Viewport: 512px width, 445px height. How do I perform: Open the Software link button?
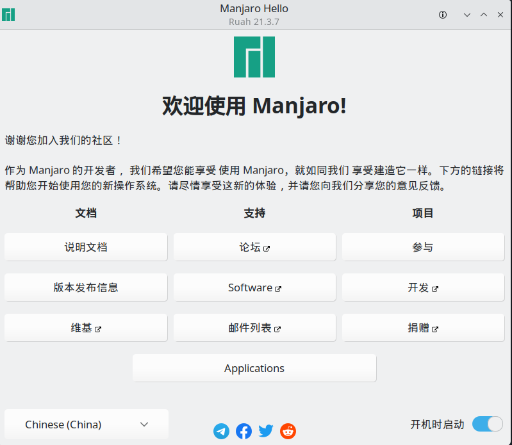tap(254, 287)
